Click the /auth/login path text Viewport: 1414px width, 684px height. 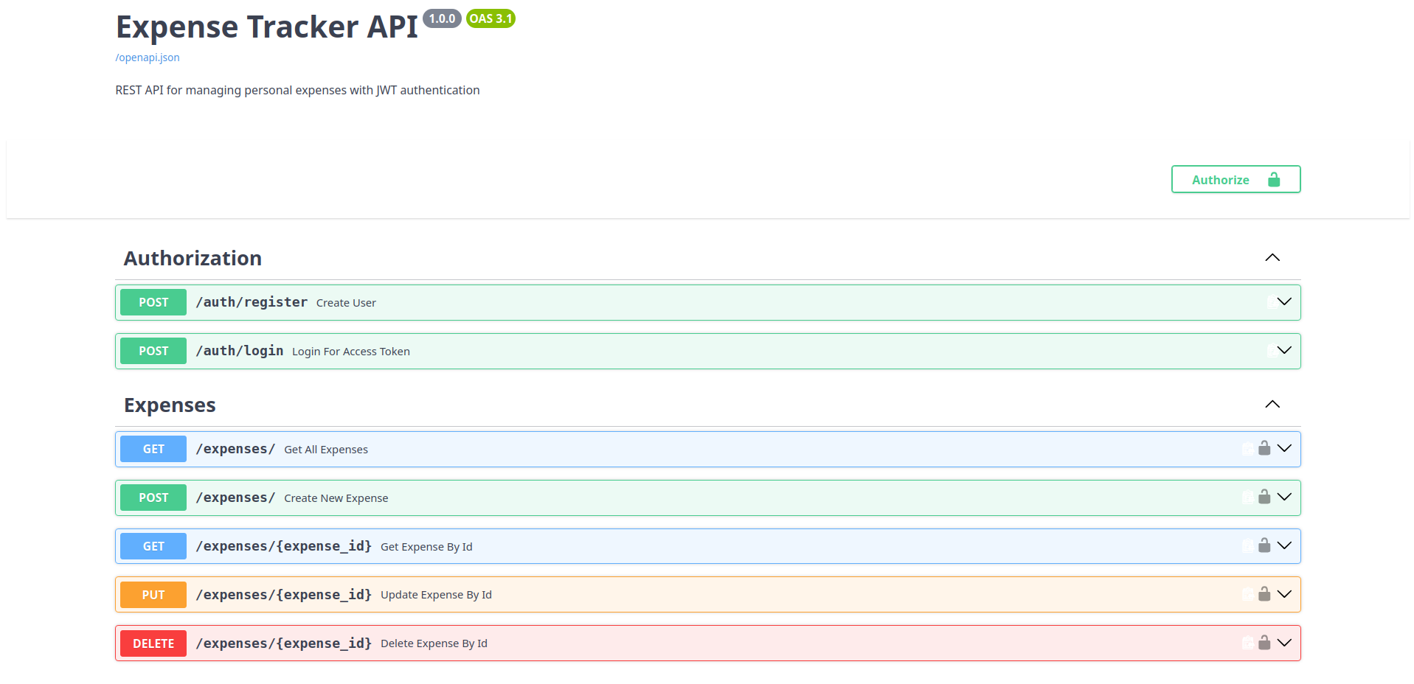[240, 351]
